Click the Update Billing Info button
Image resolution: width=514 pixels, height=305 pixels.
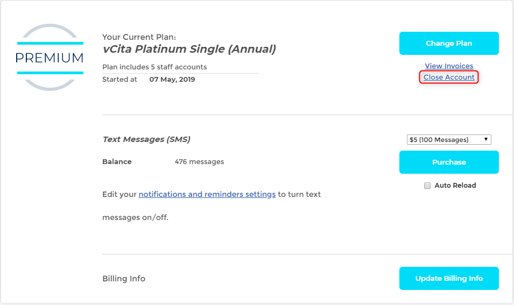(449, 279)
